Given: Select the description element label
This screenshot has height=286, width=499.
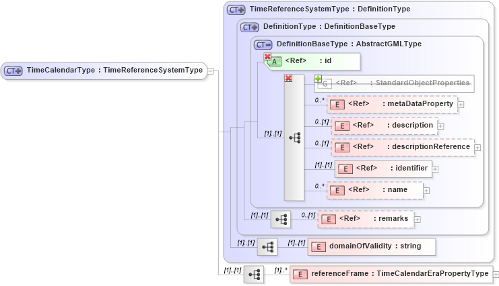Looking at the screenshot, I should point(393,126).
